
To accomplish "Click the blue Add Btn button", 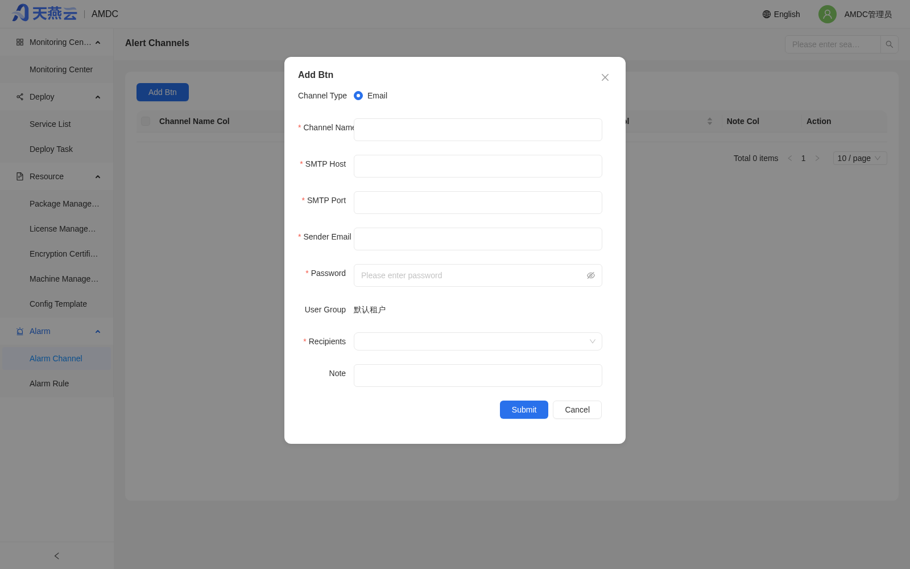I will point(163,92).
